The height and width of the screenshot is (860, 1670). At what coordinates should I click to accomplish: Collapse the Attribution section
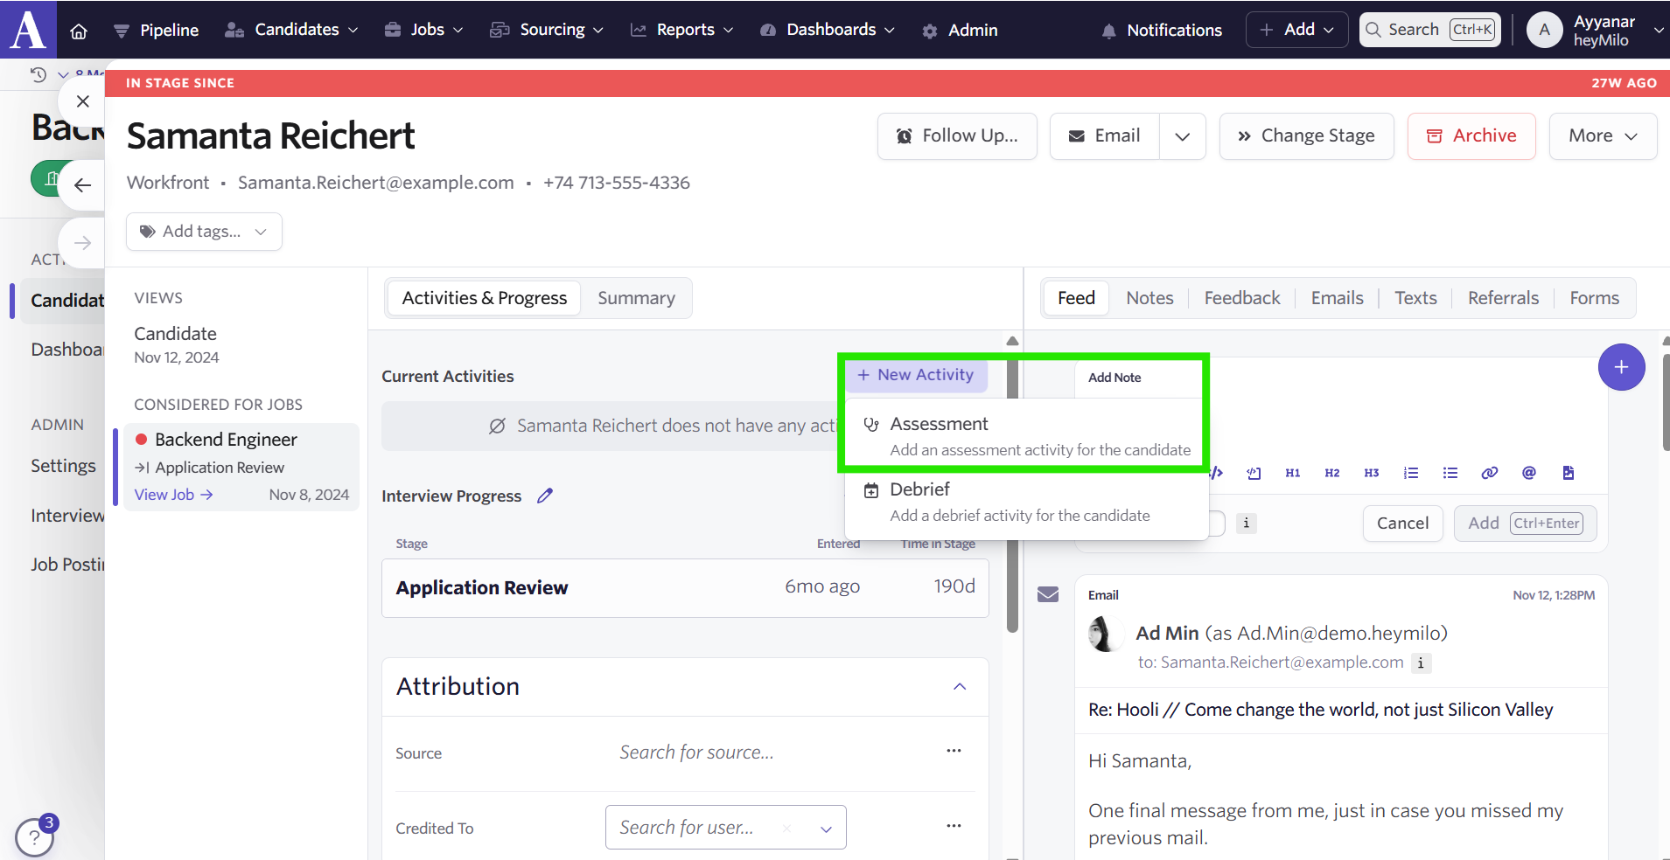[x=960, y=687]
